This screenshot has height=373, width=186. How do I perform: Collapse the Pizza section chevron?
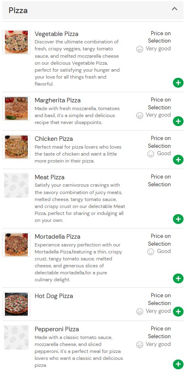[x=175, y=9]
